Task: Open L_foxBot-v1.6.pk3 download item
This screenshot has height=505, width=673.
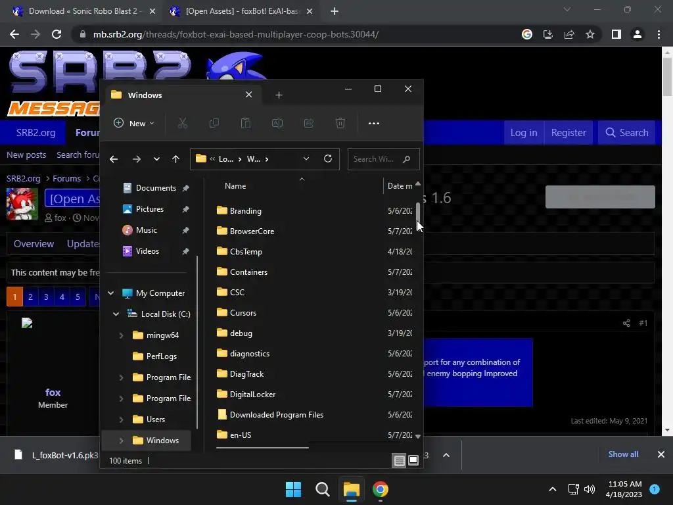Action: (x=56, y=455)
